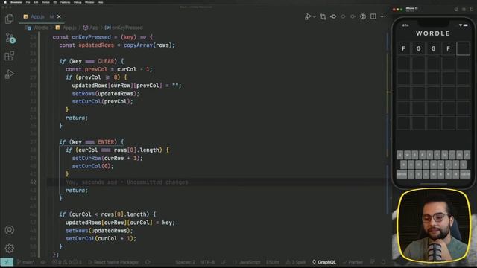Open the Manage settings gear
The height and width of the screenshot is (268, 477).
(10, 248)
